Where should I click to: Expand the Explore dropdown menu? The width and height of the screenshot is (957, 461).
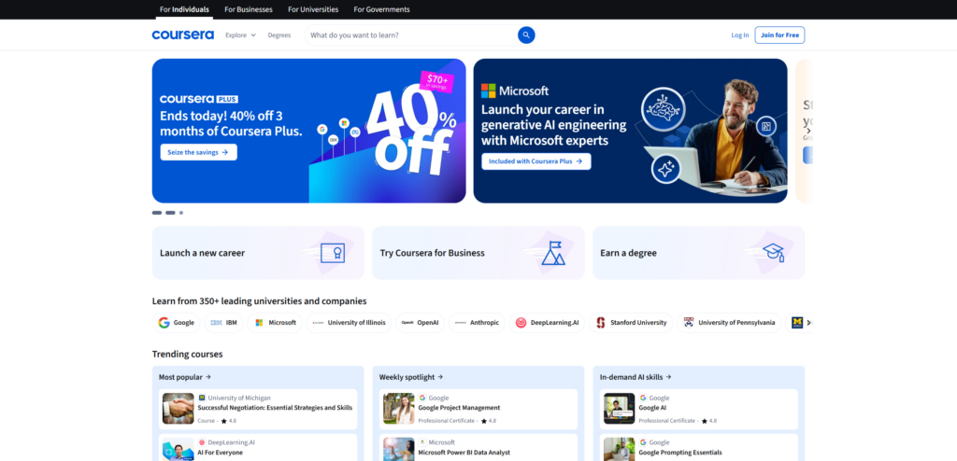pyautogui.click(x=240, y=35)
